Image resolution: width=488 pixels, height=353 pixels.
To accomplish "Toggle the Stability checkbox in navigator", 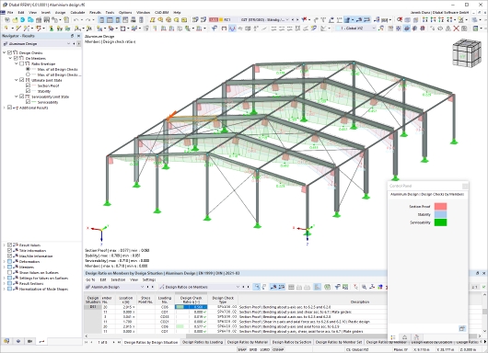I will [x=28, y=91].
